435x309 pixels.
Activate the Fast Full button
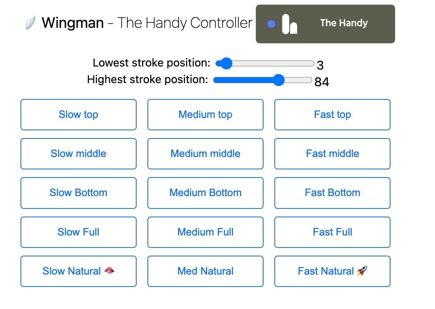click(x=332, y=232)
